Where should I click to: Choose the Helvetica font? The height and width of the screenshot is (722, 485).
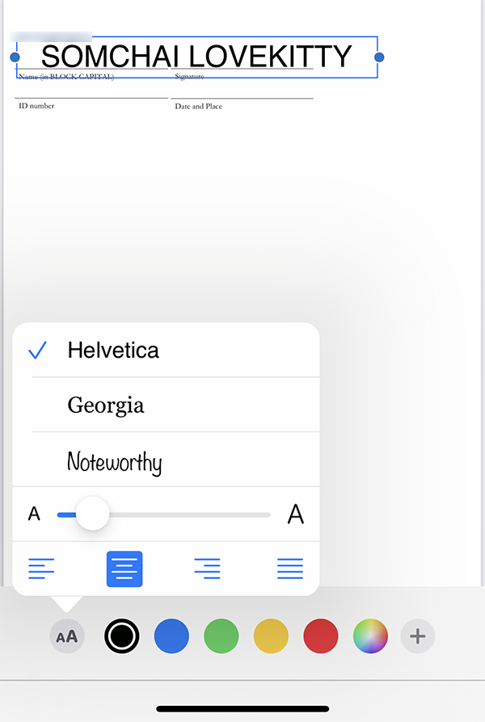click(113, 350)
